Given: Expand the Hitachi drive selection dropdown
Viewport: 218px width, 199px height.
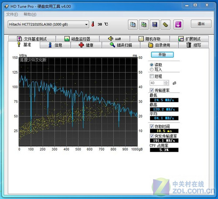Looking at the screenshot, I should [x=86, y=24].
